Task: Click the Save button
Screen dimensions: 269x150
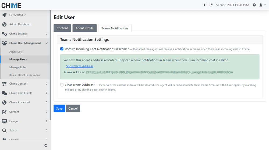Action: click(59, 109)
